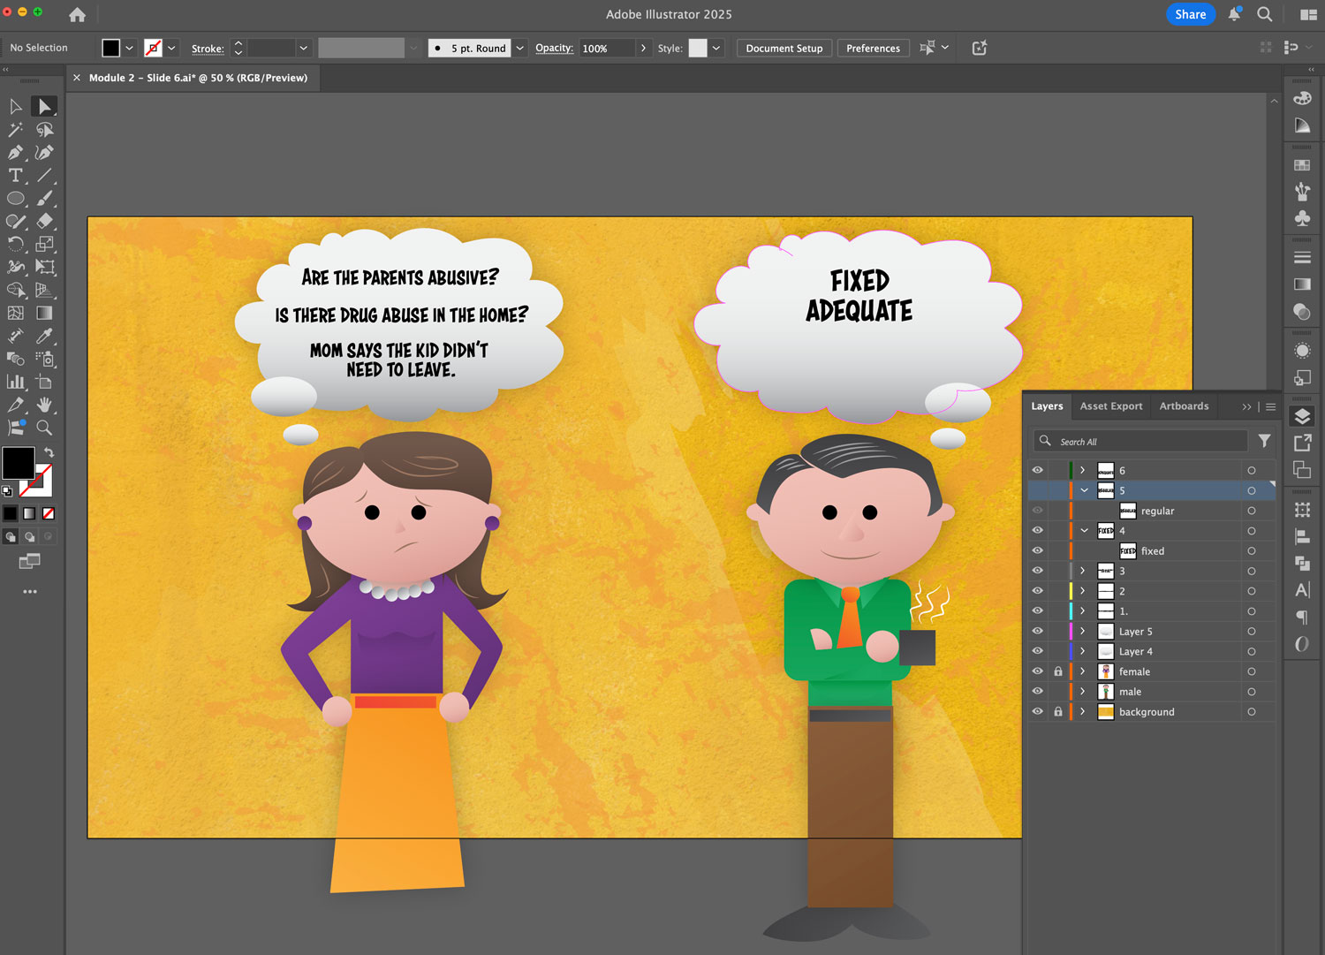This screenshot has height=955, width=1325.
Task: Unlock the female layer by clicking its padlock
Action: [1058, 671]
